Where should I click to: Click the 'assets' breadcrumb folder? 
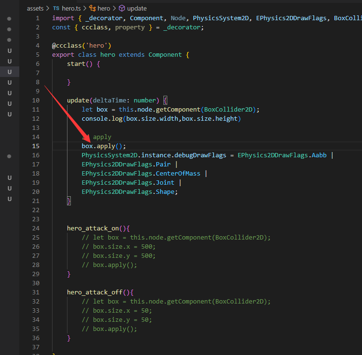(x=35, y=9)
